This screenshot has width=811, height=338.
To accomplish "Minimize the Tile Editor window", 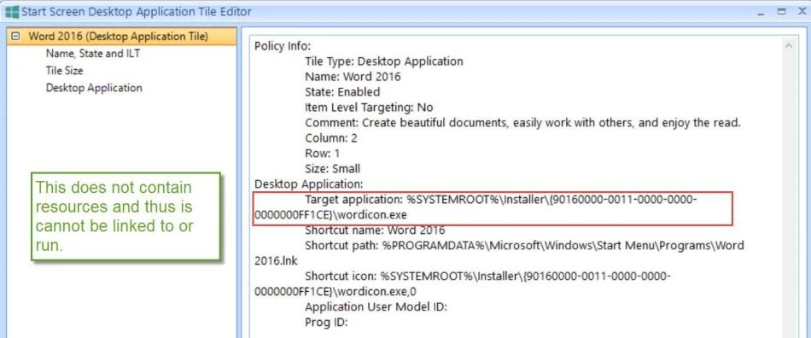I will click(x=761, y=12).
